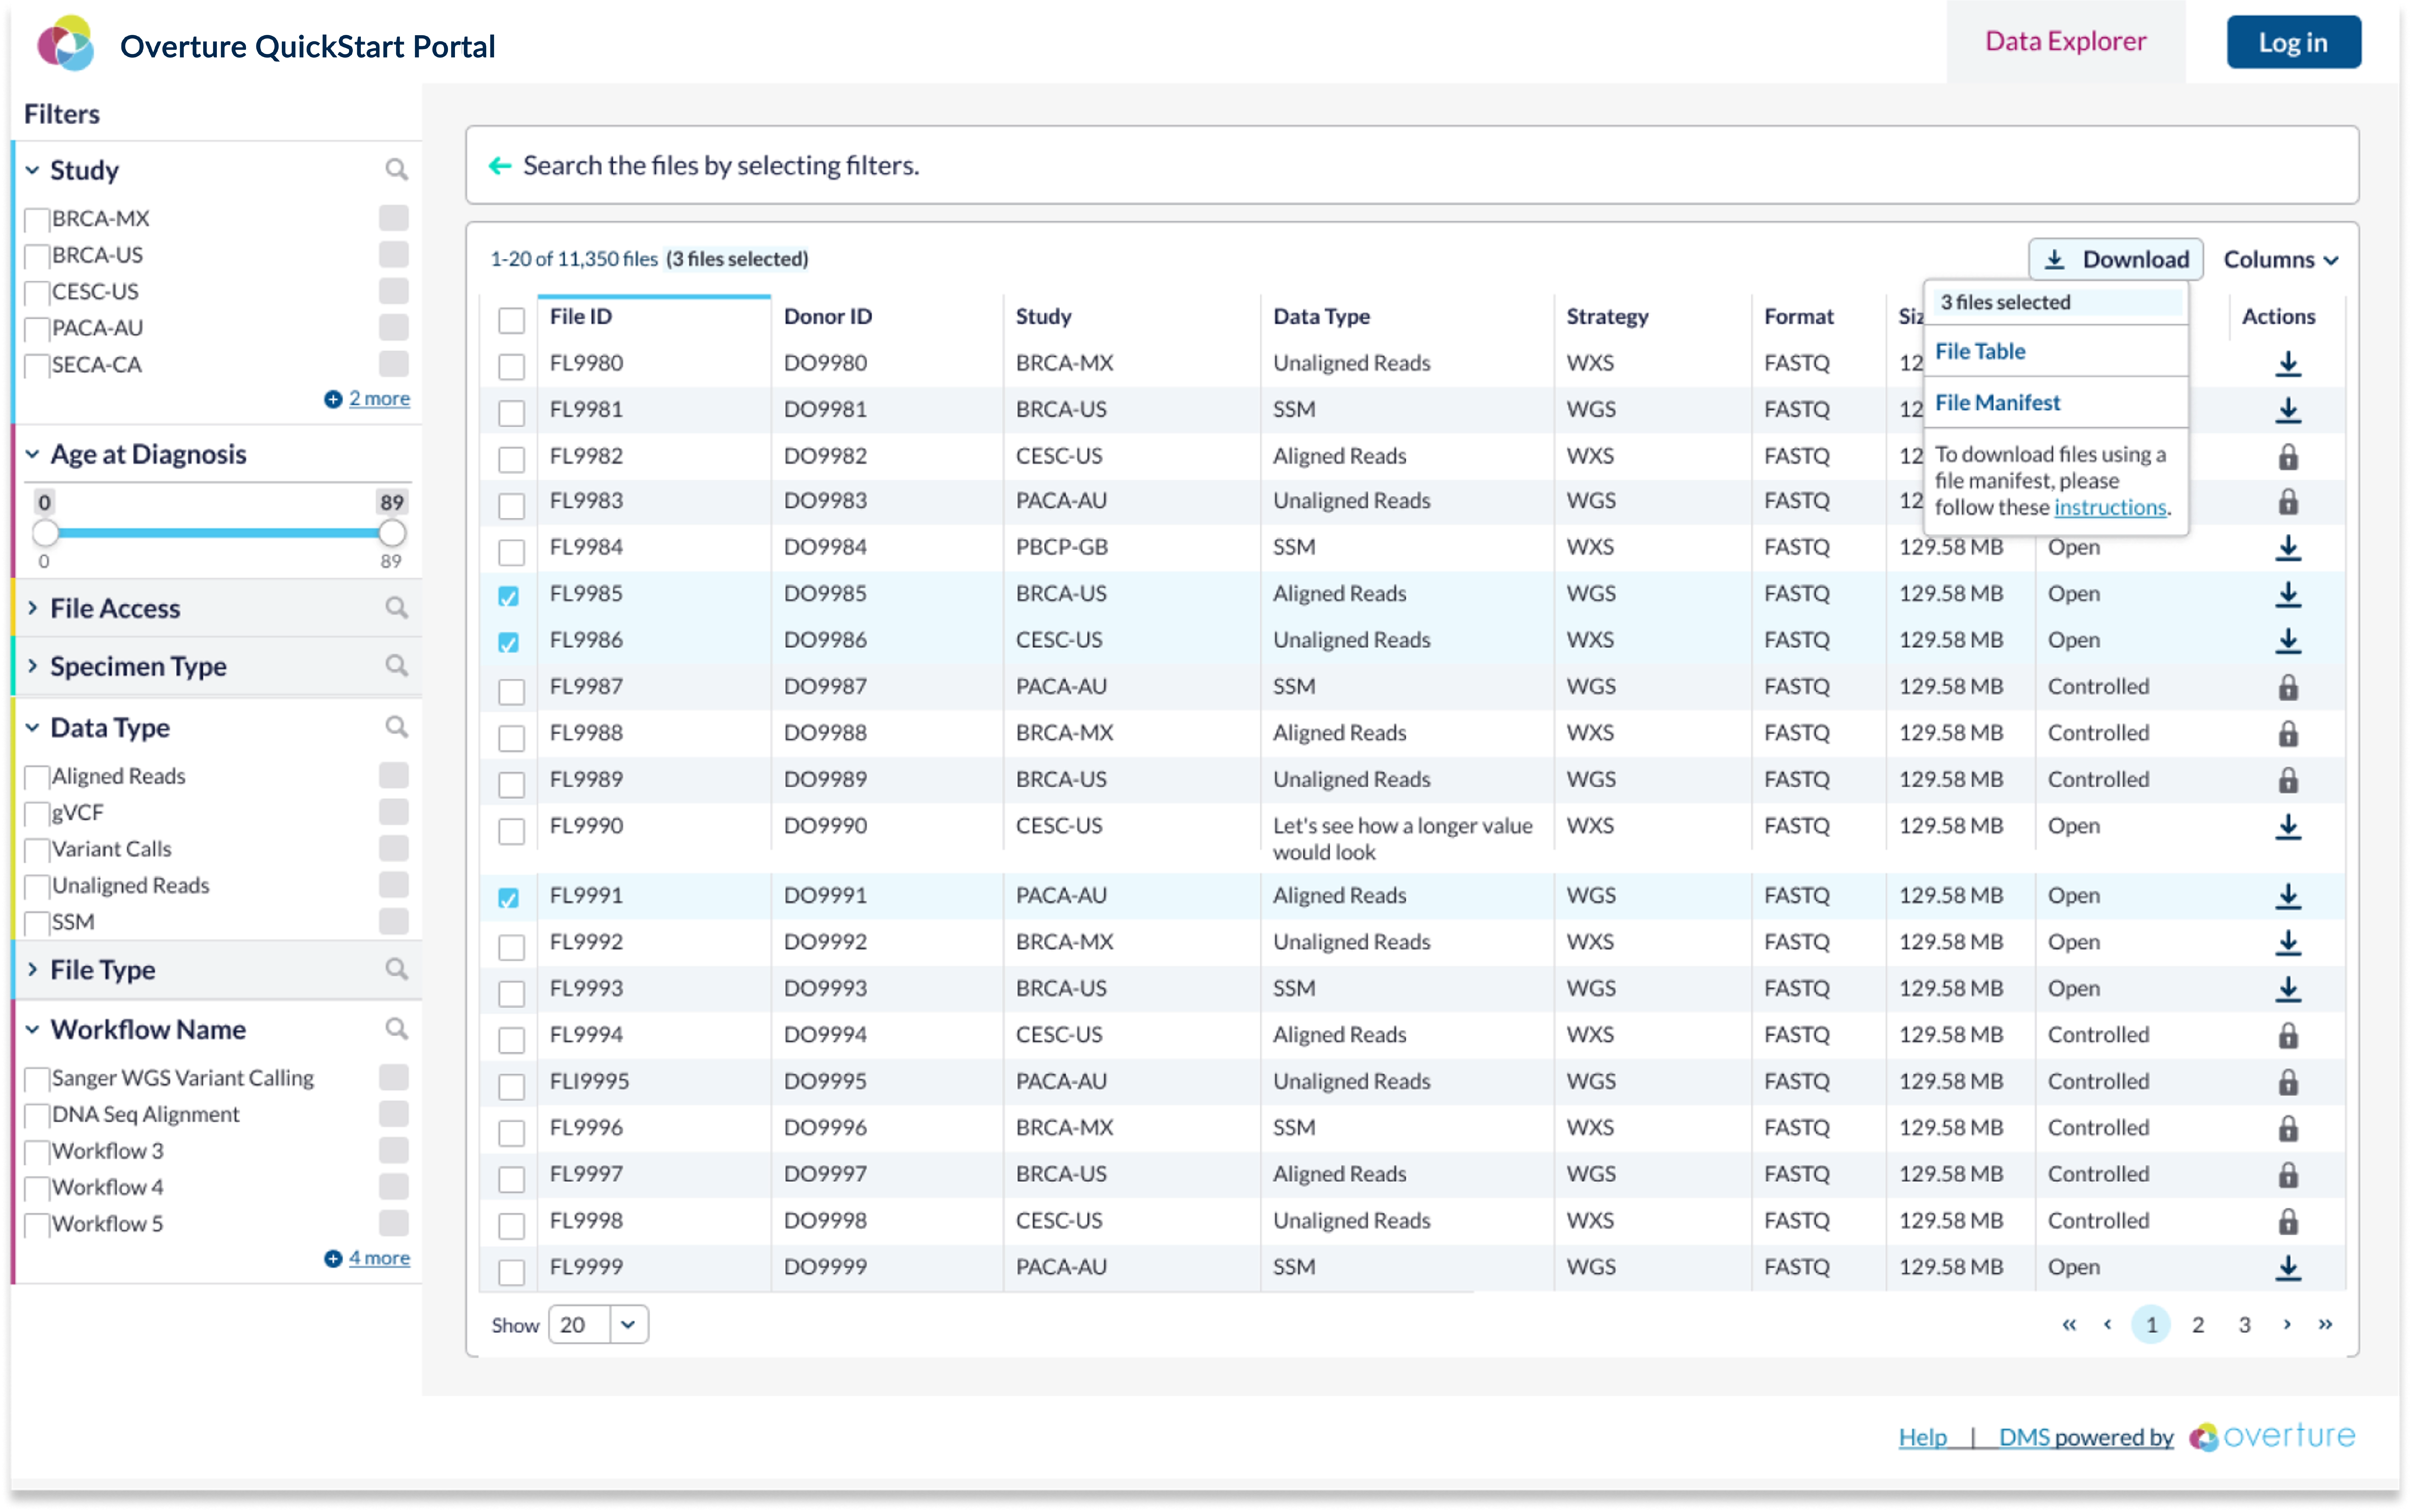Image resolution: width=2412 pixels, height=1512 pixels.
Task: Expand the Specimen Type filter section
Action: coord(32,666)
